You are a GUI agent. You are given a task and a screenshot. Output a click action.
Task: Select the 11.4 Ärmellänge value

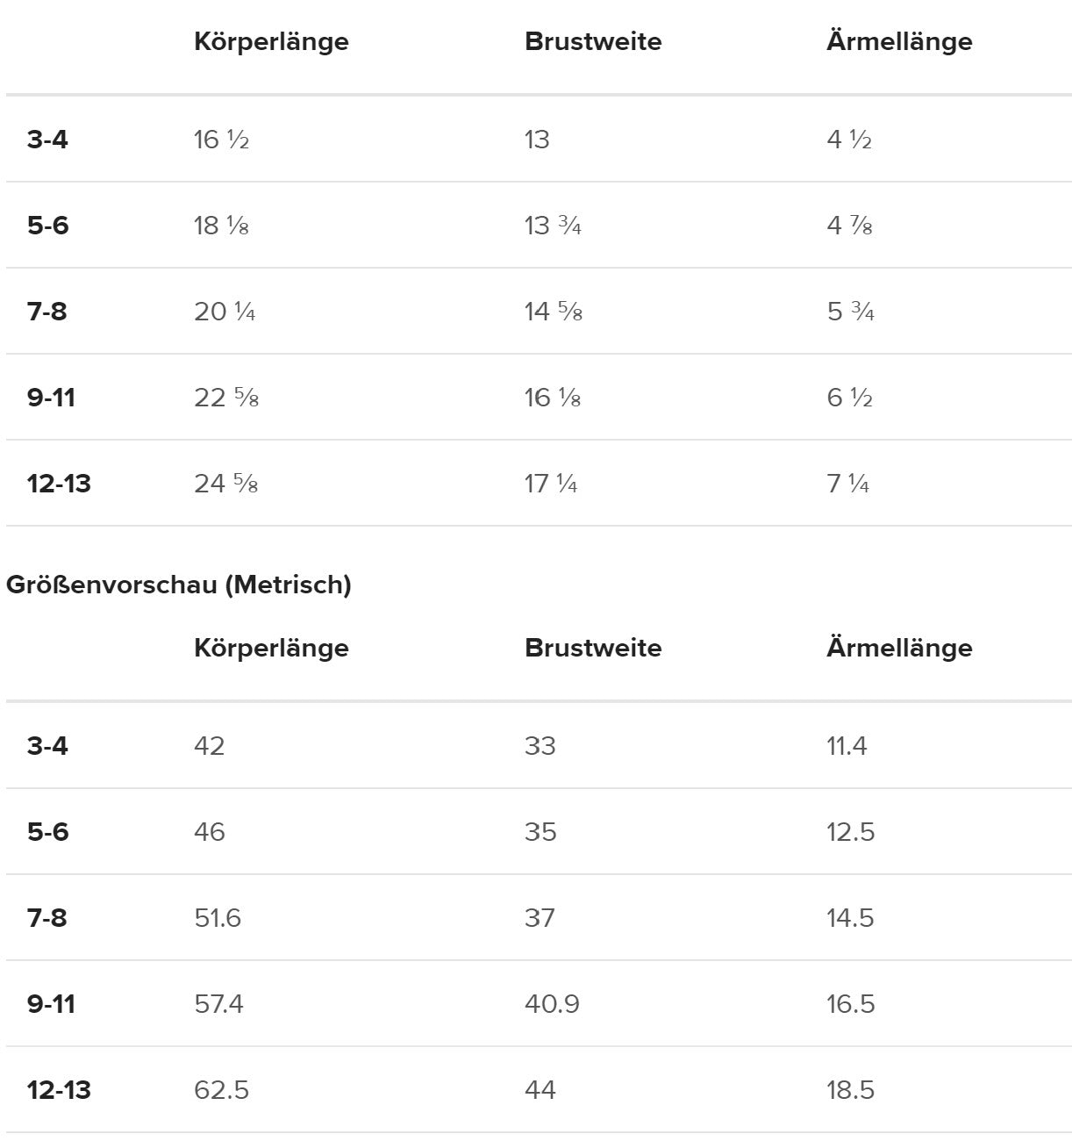tap(847, 746)
